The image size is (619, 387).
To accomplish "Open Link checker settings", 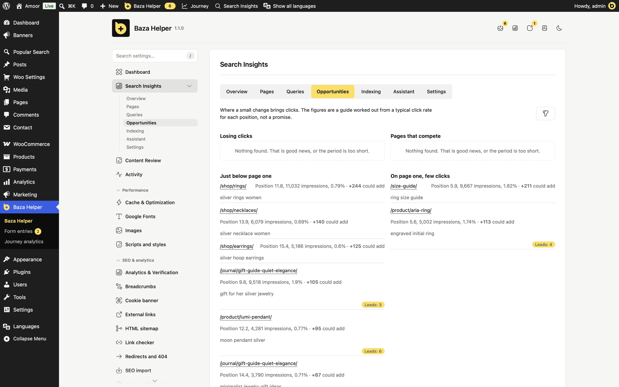I will click(x=155, y=342).
